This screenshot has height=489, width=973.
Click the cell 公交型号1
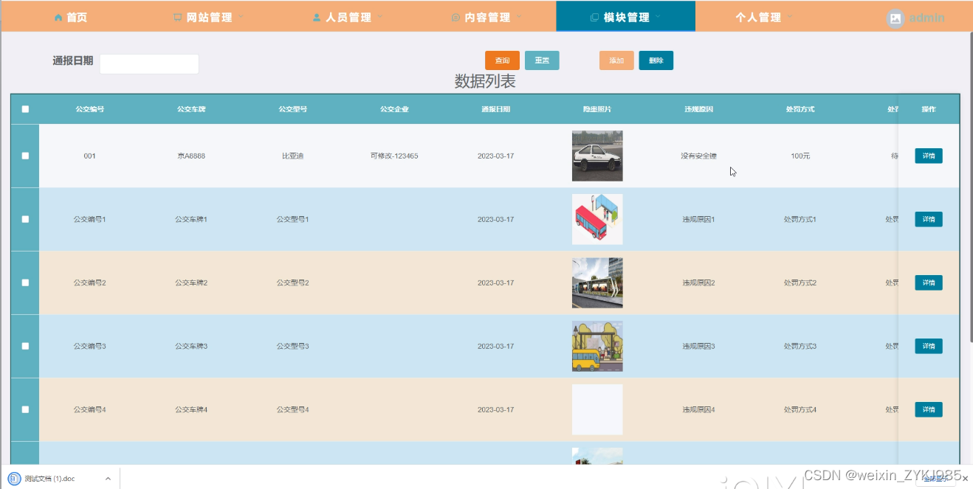point(292,219)
